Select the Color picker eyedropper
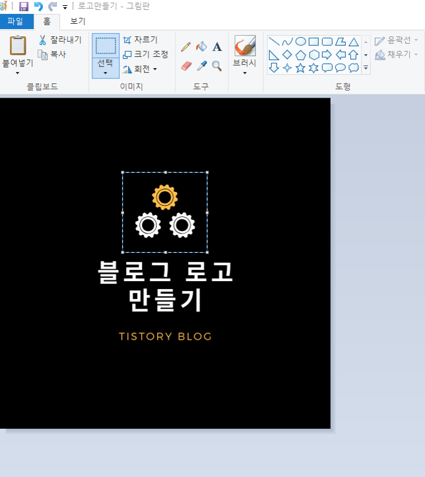The image size is (425, 477). [x=201, y=66]
